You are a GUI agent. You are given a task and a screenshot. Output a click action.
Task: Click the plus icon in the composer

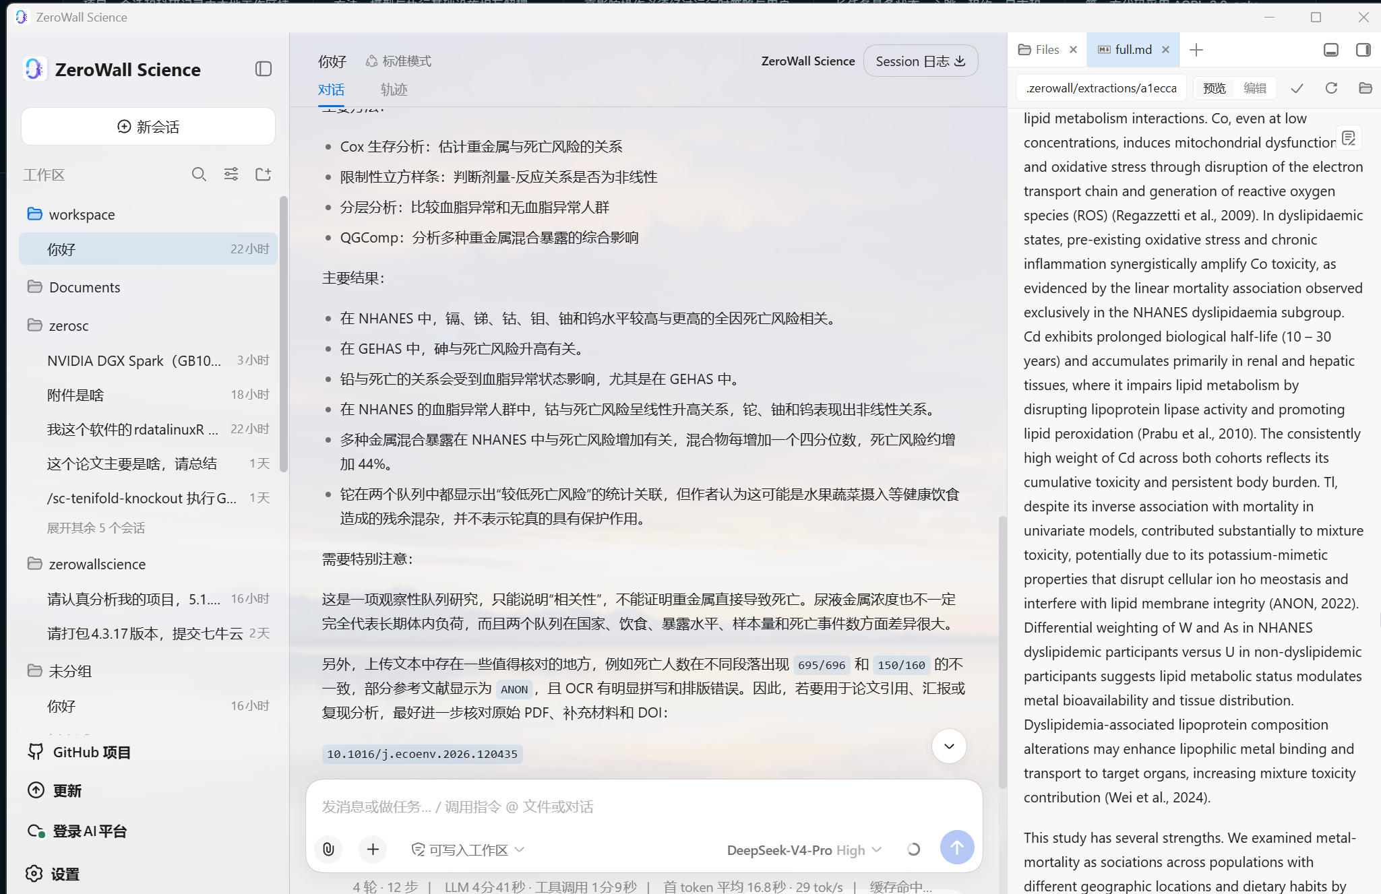pos(373,850)
